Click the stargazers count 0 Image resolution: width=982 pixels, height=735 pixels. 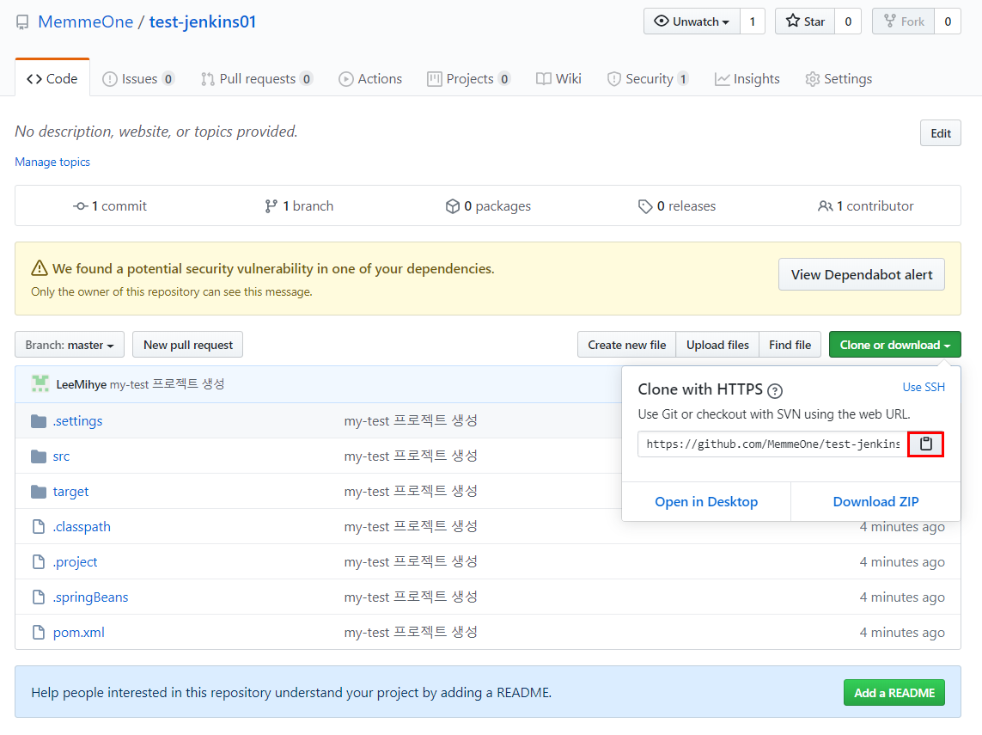coord(848,21)
